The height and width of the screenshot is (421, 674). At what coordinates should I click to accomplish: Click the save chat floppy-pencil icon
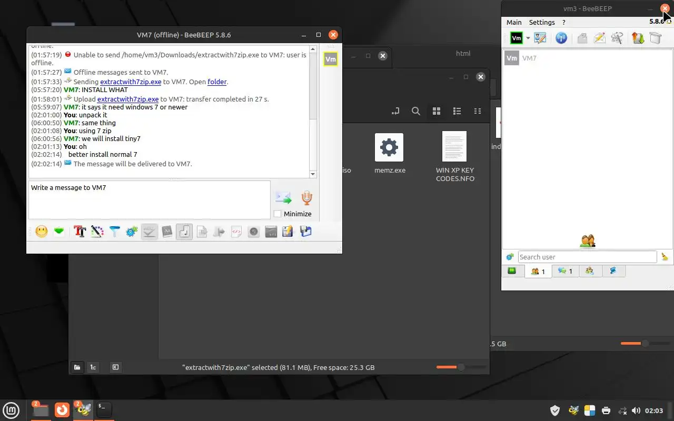tap(288, 231)
